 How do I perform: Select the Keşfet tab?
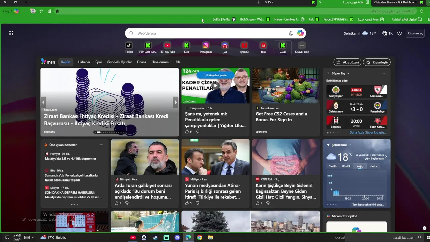(x=66, y=62)
